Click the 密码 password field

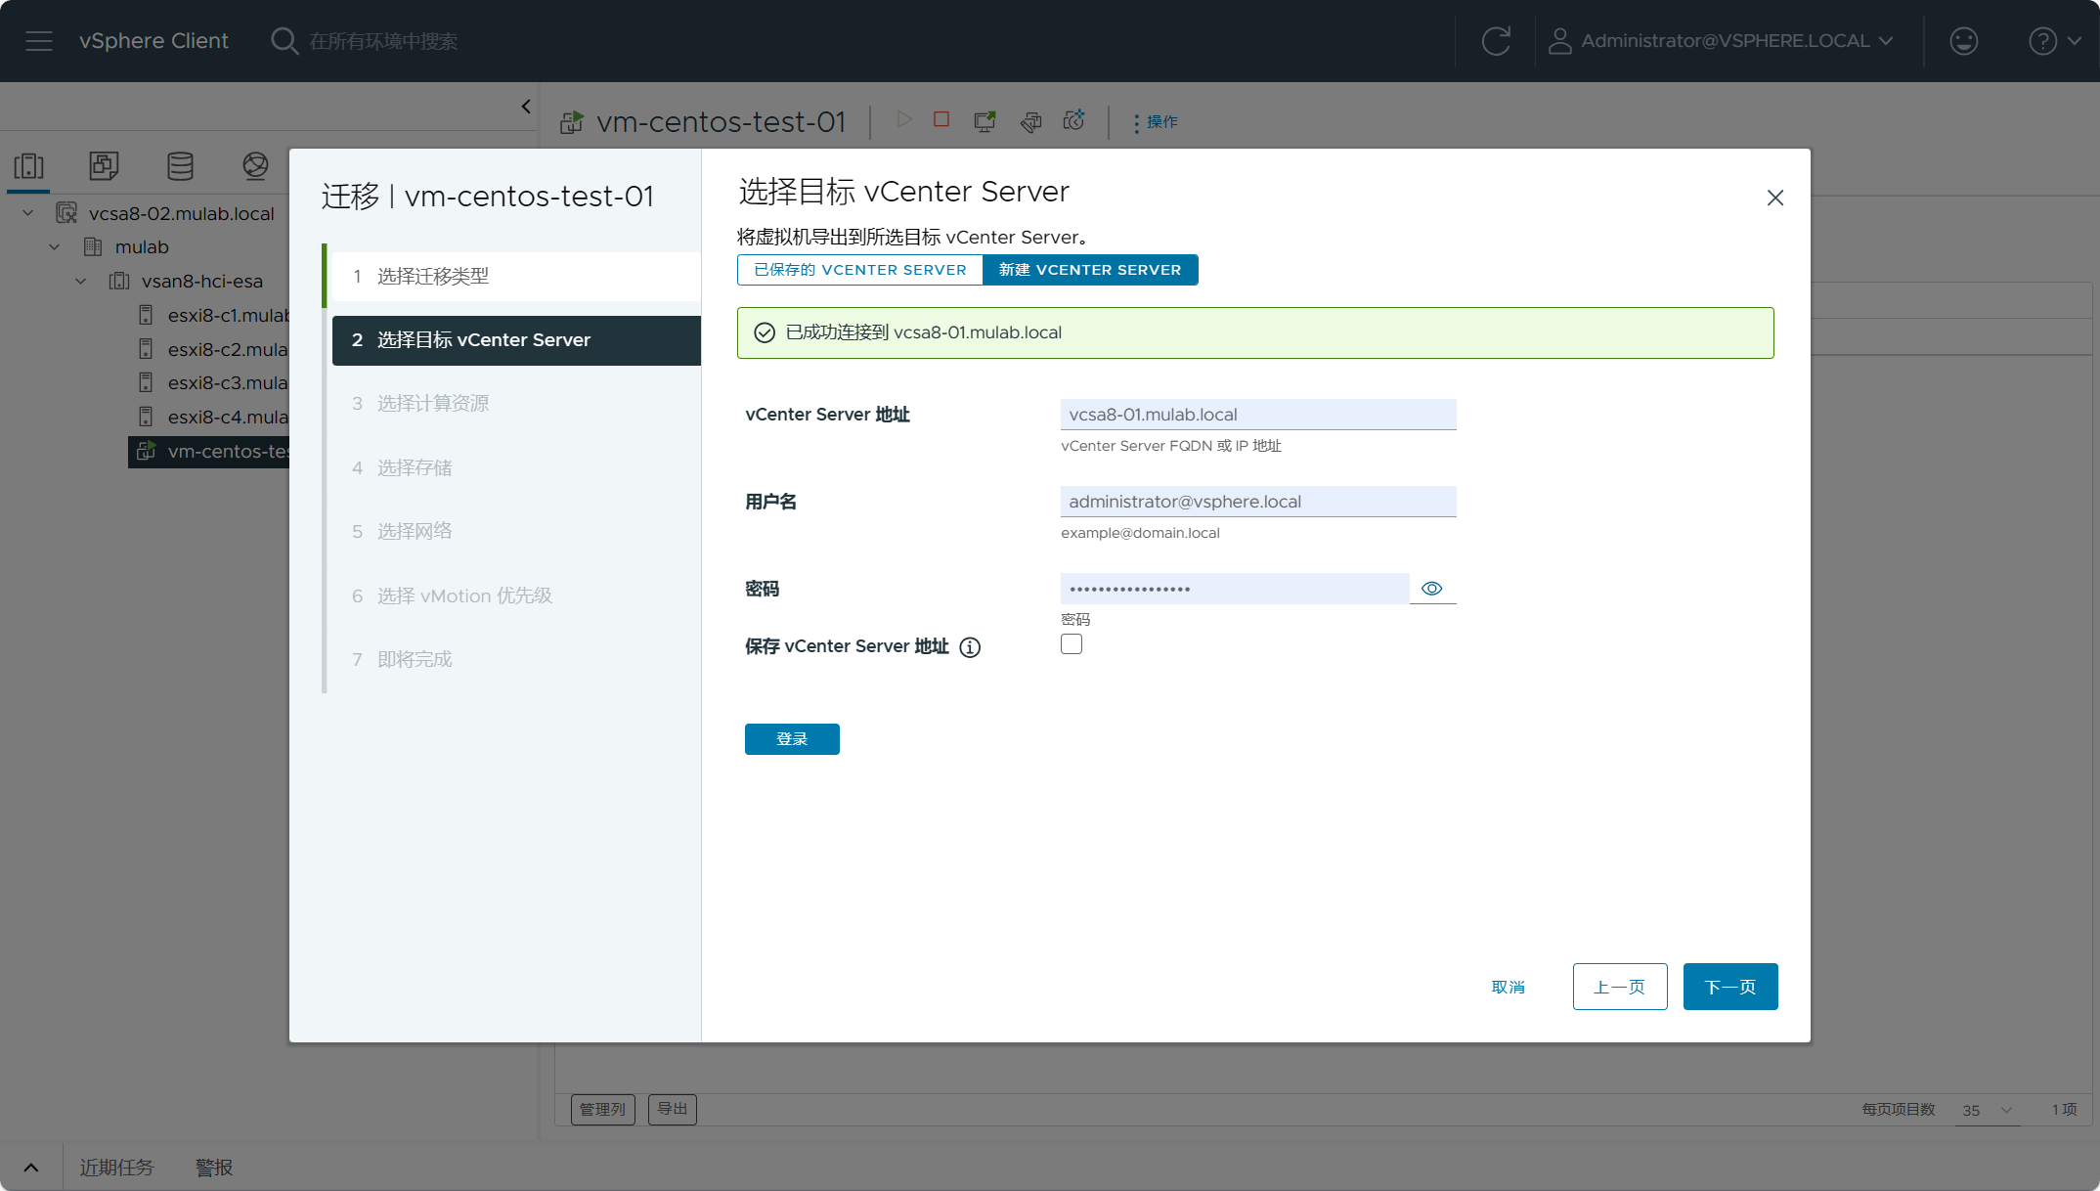pyautogui.click(x=1234, y=589)
